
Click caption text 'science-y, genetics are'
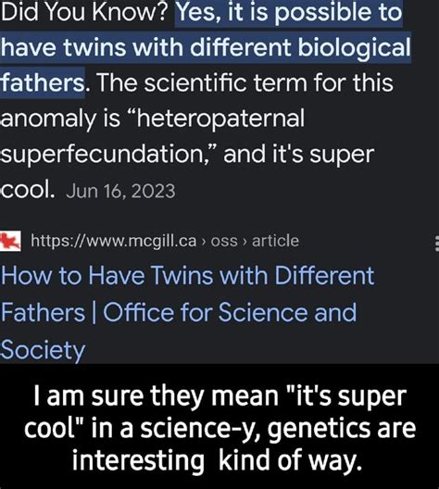(278, 429)
